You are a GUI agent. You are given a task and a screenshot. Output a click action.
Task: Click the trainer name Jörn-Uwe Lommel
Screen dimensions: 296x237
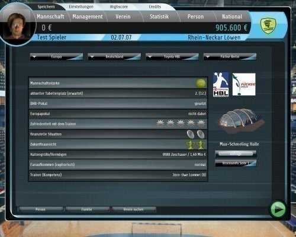coord(186,175)
